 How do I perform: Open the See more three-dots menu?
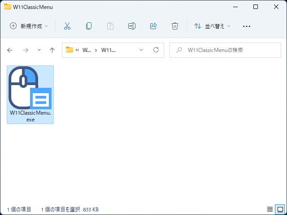coord(247,26)
